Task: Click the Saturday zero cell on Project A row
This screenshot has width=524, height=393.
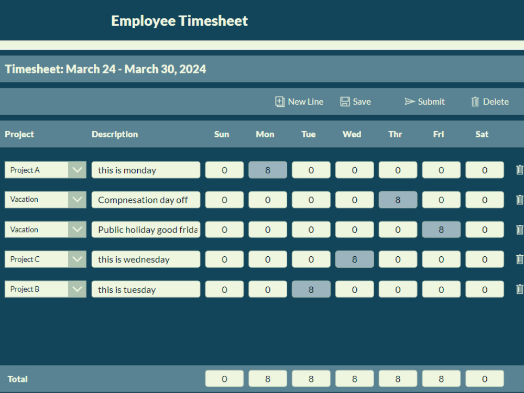Action: 484,170
